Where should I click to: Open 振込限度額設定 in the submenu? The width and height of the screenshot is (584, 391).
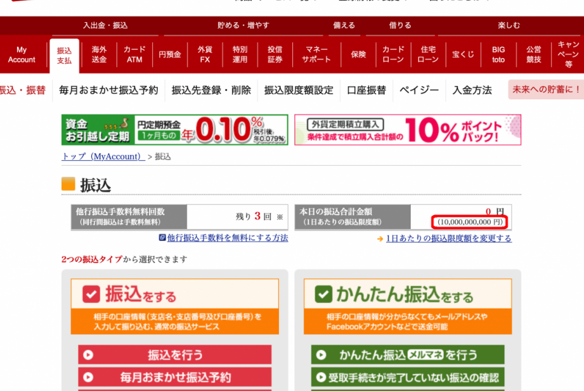(x=299, y=90)
